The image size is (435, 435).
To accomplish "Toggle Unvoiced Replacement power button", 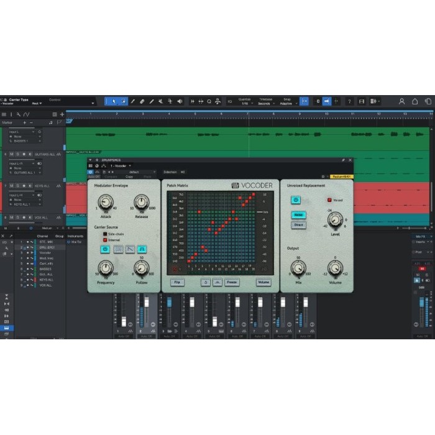I will pos(296,199).
